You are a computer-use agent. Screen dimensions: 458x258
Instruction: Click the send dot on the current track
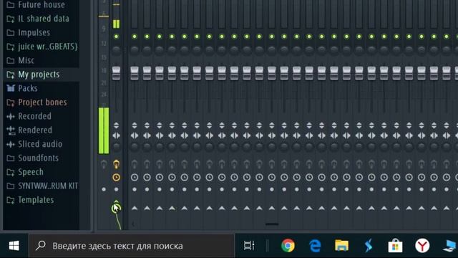coord(104,189)
